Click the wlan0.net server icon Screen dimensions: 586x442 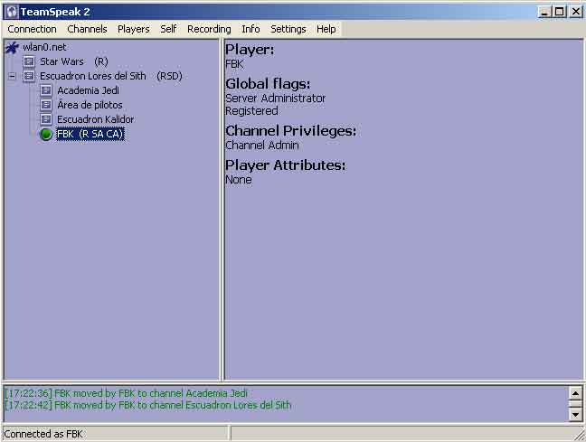(13, 47)
